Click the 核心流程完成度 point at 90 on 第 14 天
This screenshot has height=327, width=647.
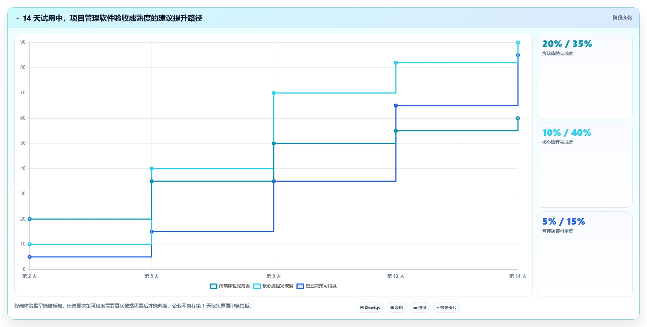(x=518, y=43)
